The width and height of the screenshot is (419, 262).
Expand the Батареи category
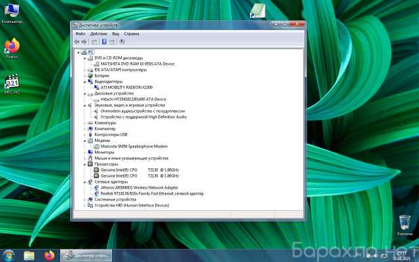(84, 76)
